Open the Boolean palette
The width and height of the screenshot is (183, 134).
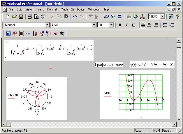pyautogui.click(x=42, y=33)
